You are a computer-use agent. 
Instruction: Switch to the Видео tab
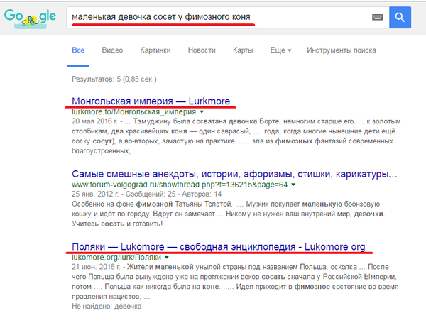click(112, 50)
